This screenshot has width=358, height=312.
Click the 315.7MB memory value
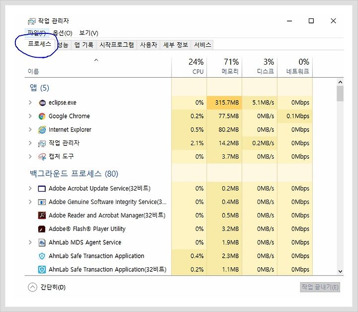[227, 103]
